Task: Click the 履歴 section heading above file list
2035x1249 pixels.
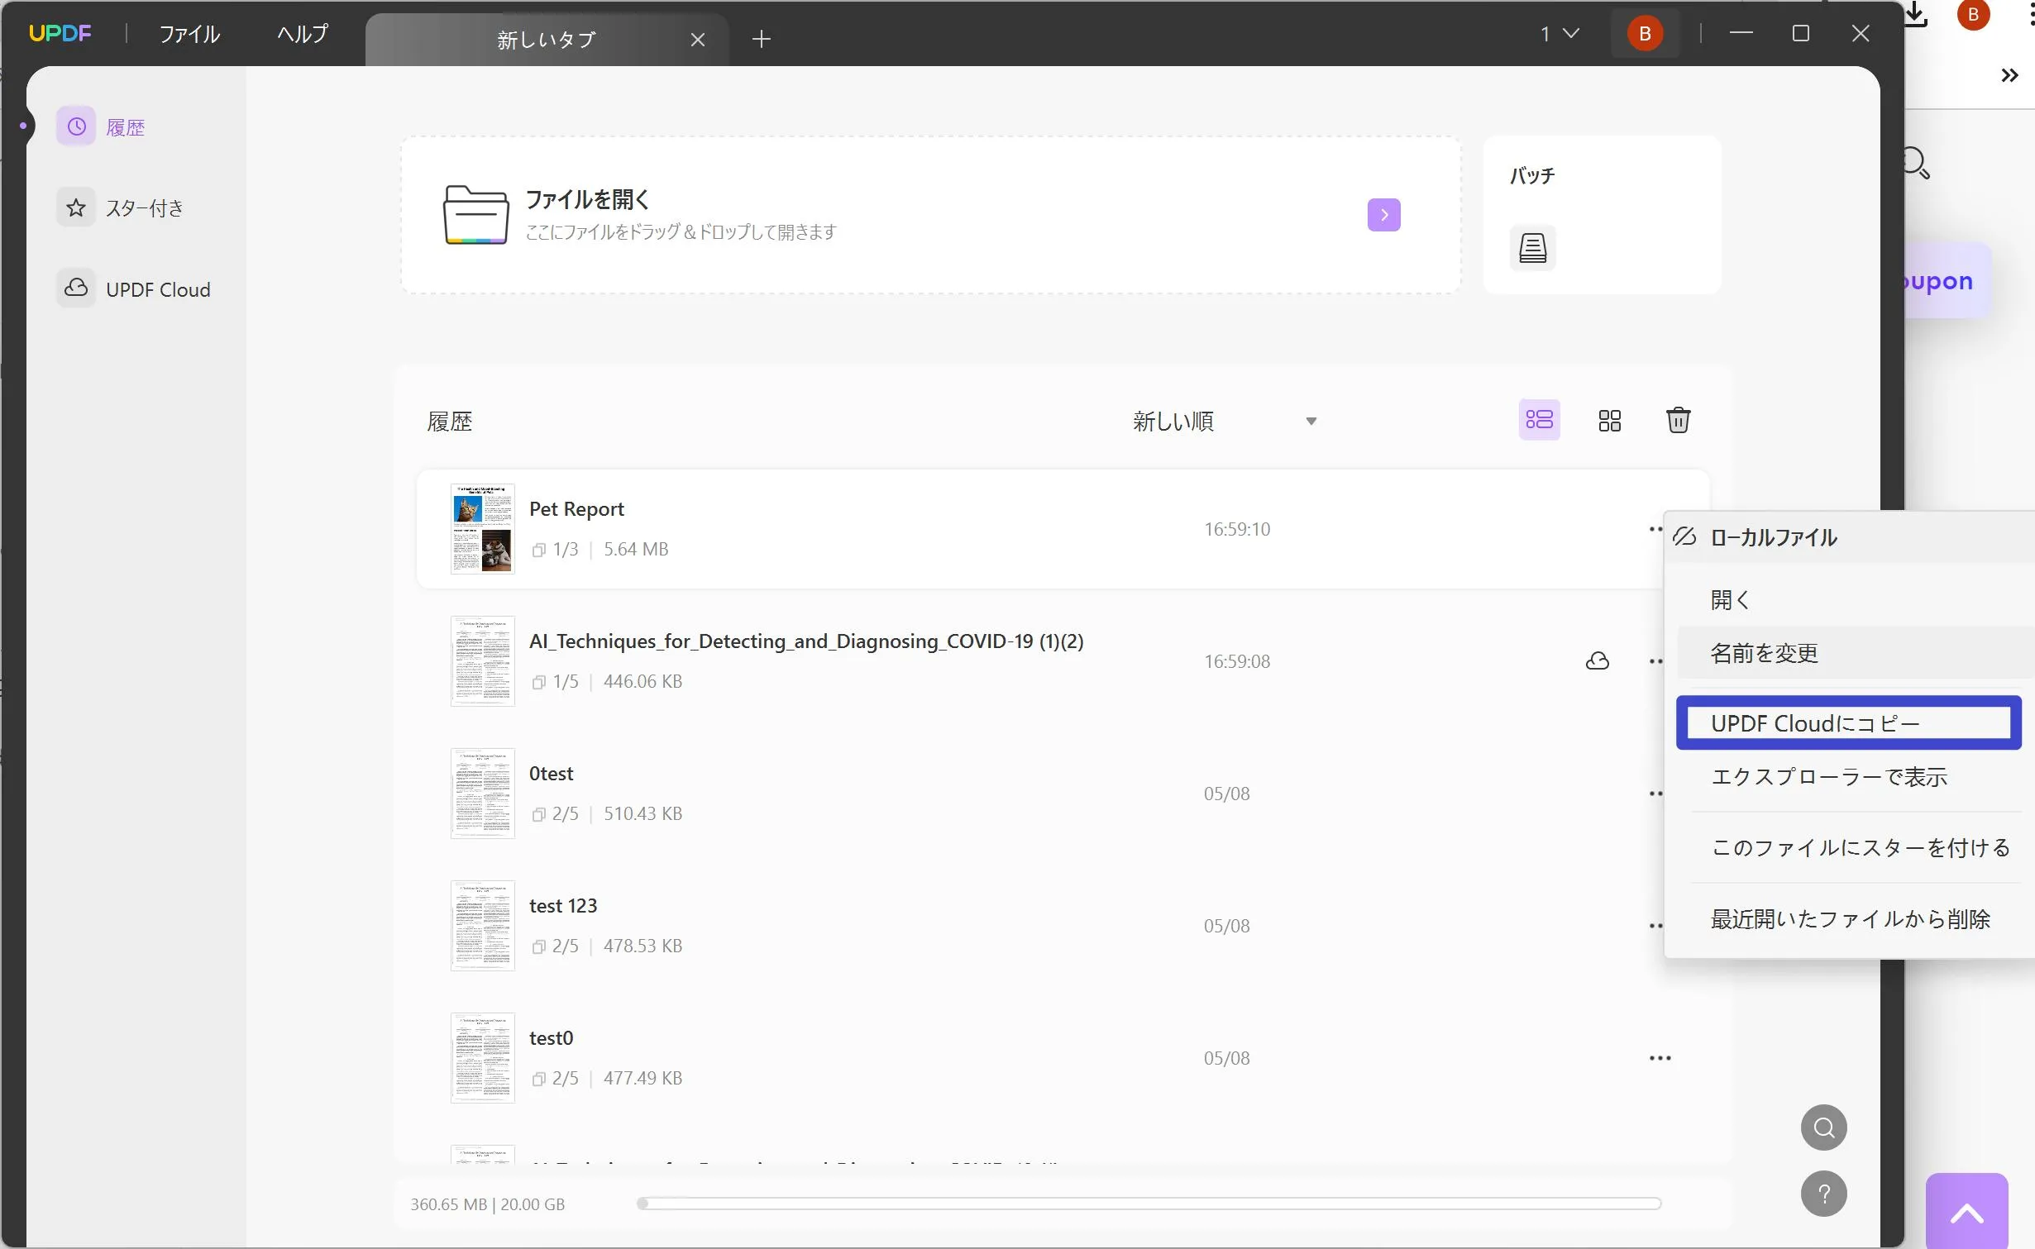Action: 449,422
